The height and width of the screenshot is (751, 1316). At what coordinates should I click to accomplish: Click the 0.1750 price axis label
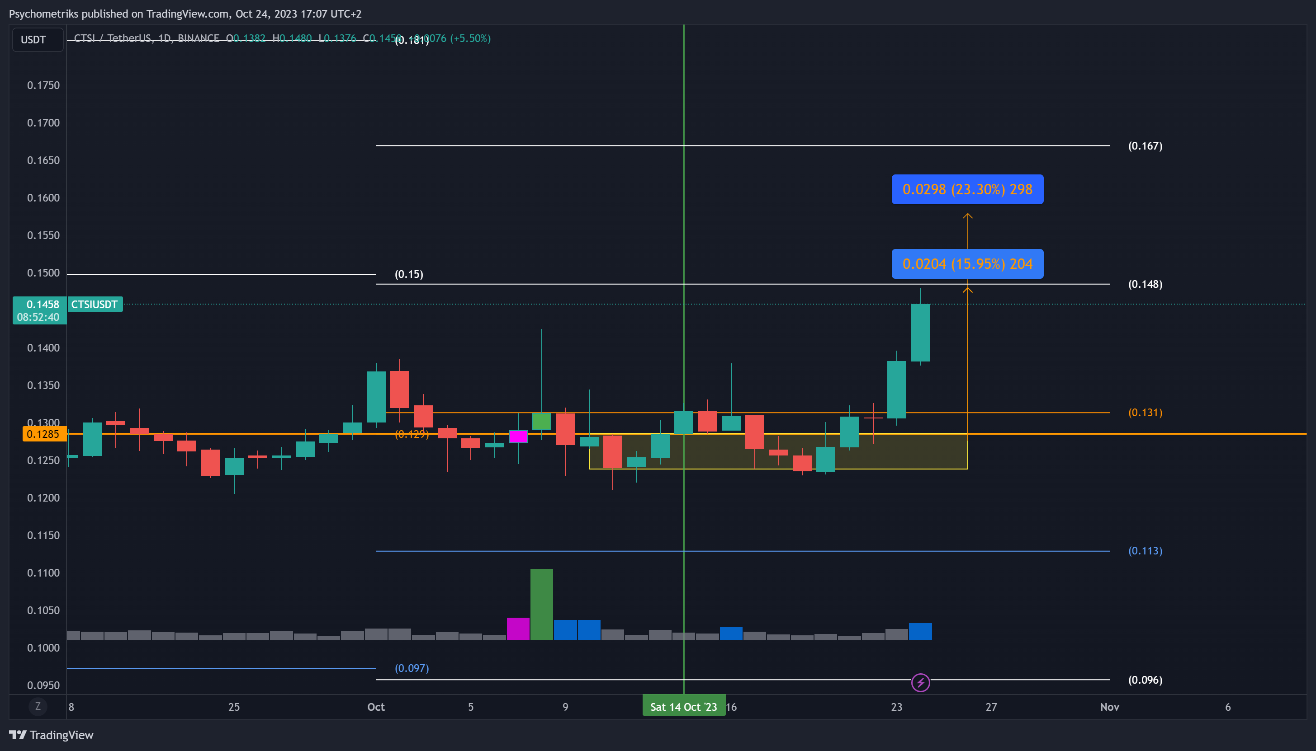[43, 85]
